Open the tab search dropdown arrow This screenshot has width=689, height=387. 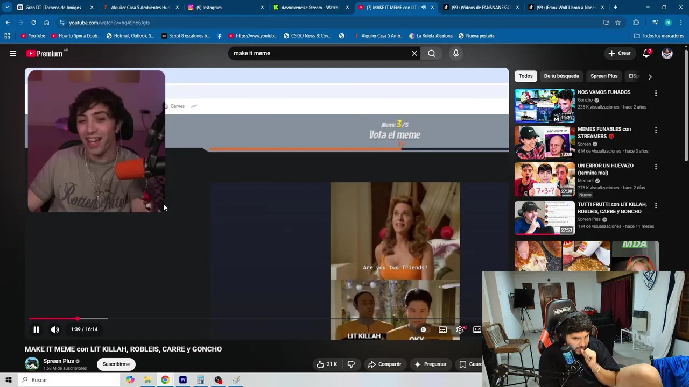click(x=6, y=8)
